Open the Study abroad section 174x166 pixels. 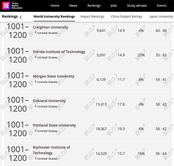pos(137,6)
